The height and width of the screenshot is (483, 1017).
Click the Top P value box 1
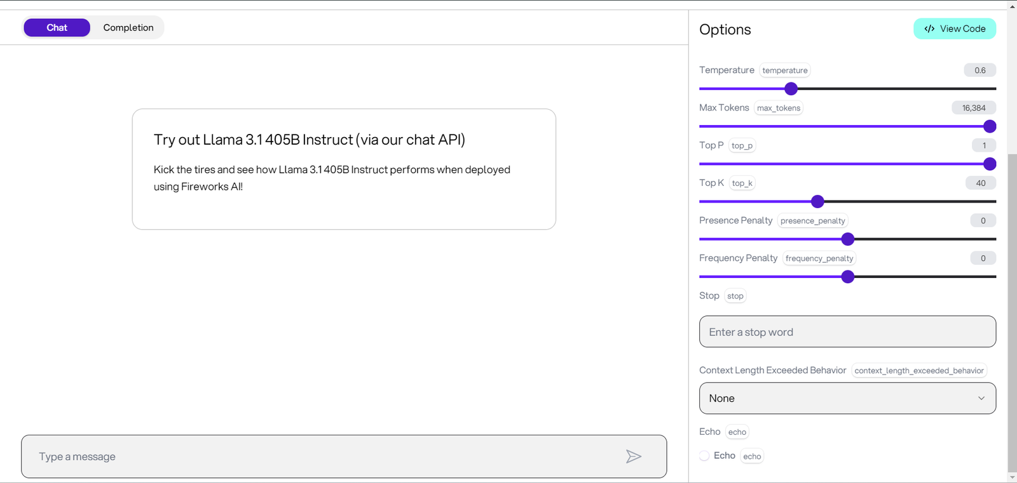[x=984, y=145]
